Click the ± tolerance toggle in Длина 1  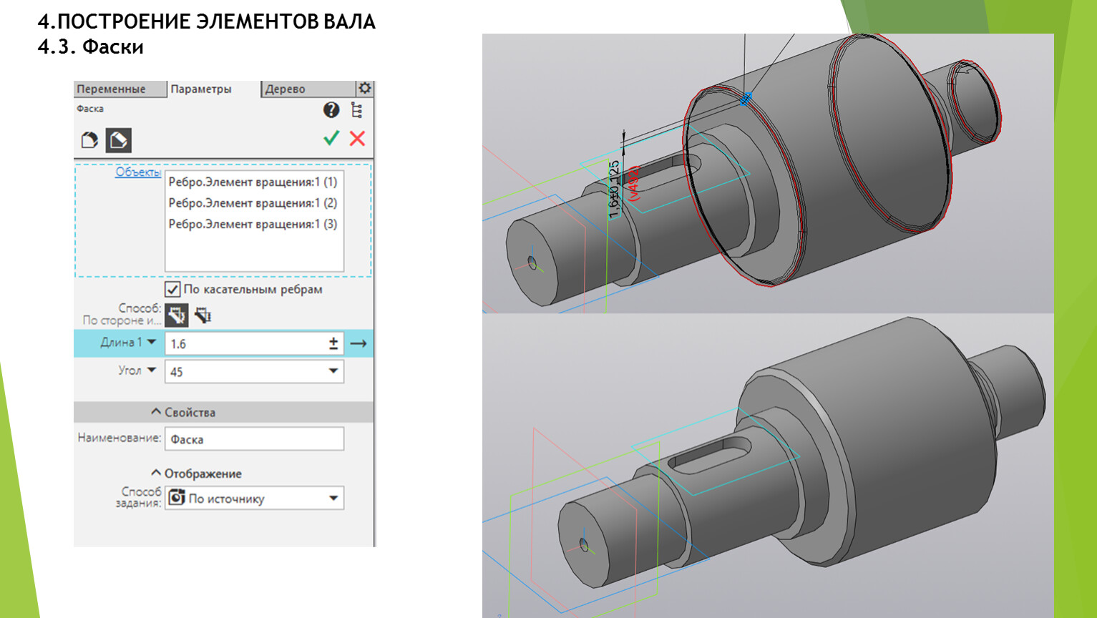pyautogui.click(x=333, y=343)
